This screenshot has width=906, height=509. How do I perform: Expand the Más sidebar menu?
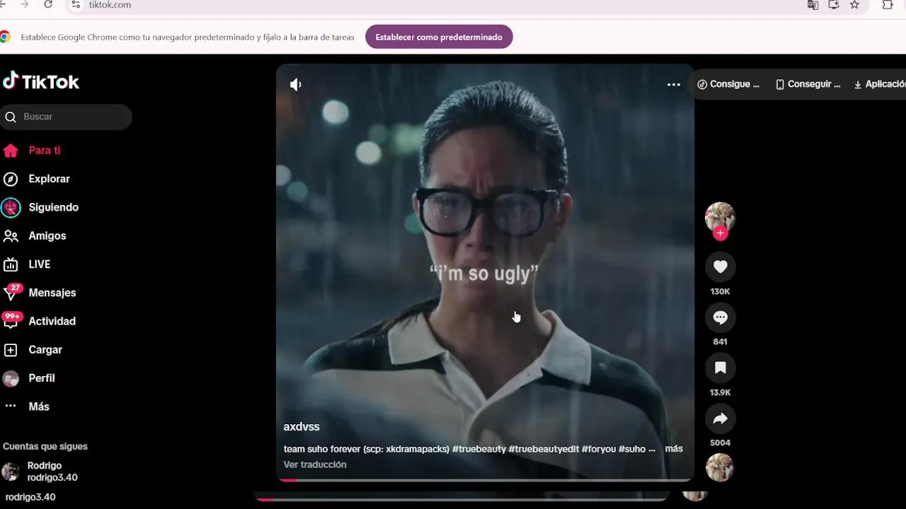click(x=38, y=406)
